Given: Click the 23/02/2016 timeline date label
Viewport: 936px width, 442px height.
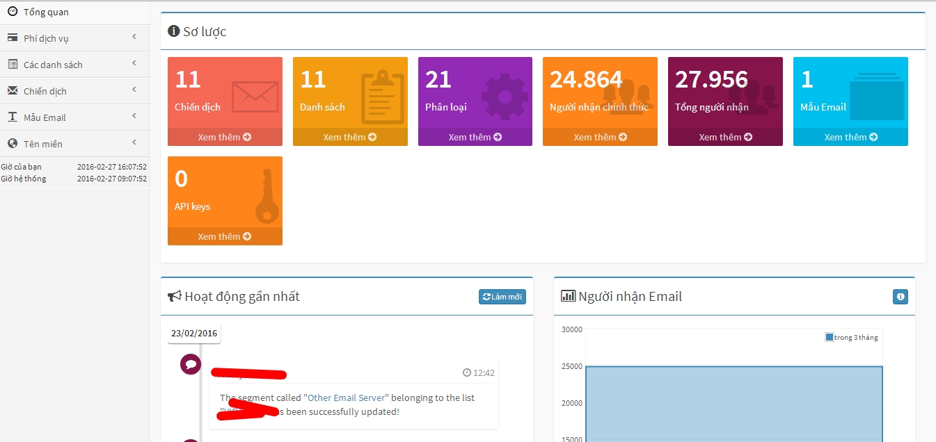Looking at the screenshot, I should (194, 334).
